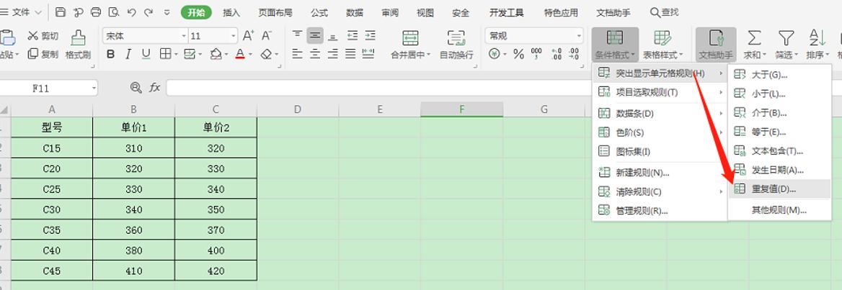Switch to the 插入 Insert tab
842x290 pixels.
pos(231,12)
